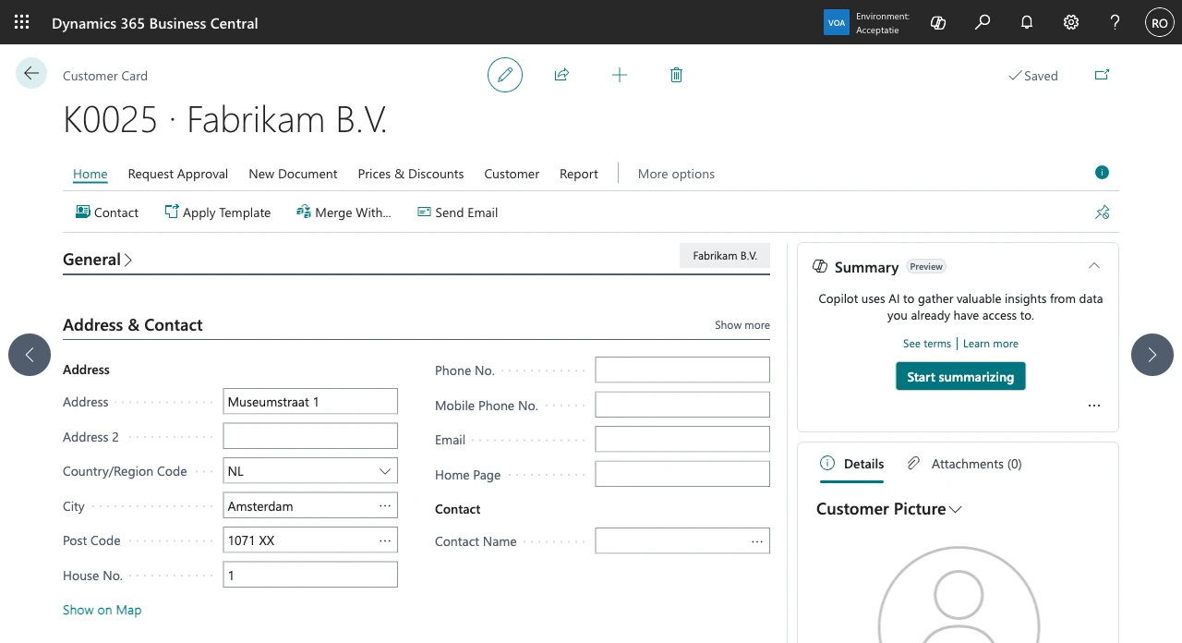This screenshot has width=1182, height=643.
Task: Click the Fabrikam B.V. summary tag
Action: tap(725, 256)
